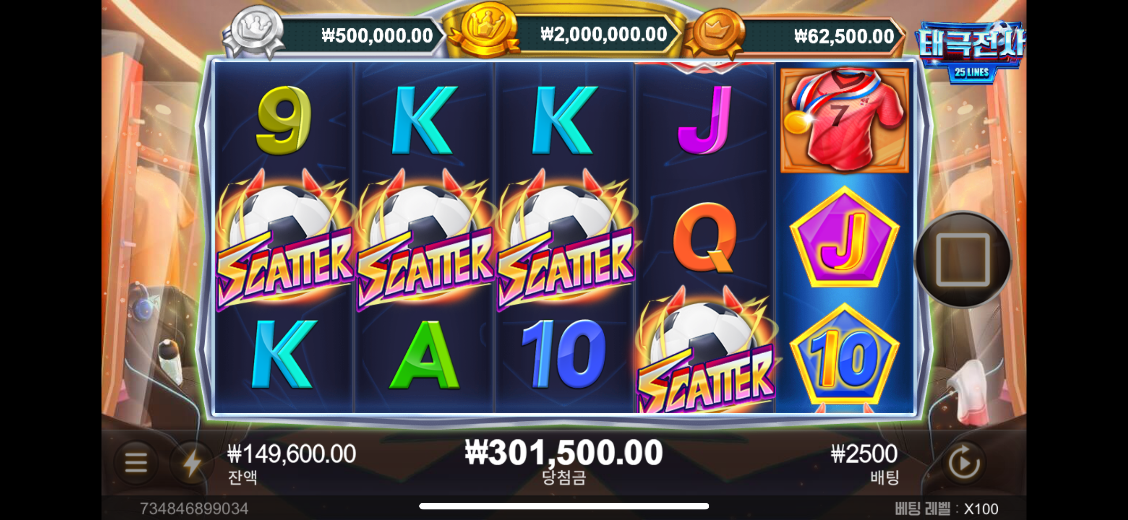Tap the square stop spin button

click(x=963, y=260)
